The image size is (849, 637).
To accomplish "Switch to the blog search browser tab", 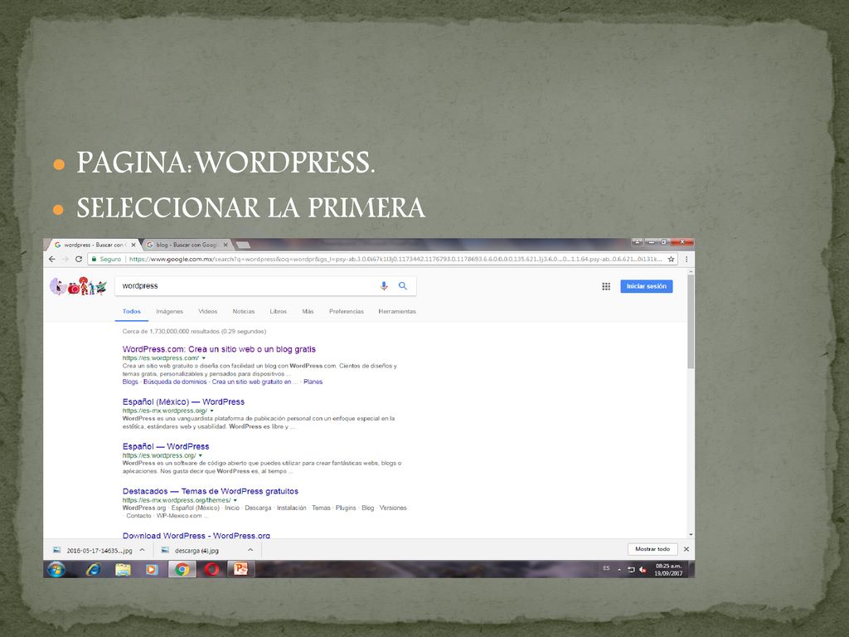I will pyautogui.click(x=186, y=245).
